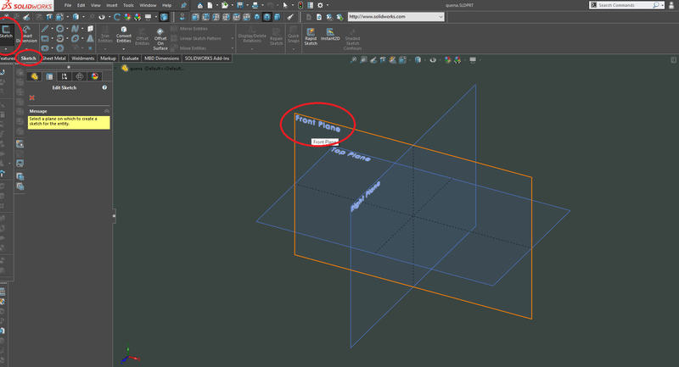
Task: Open the DisplayManager tab
Action: tap(95, 76)
